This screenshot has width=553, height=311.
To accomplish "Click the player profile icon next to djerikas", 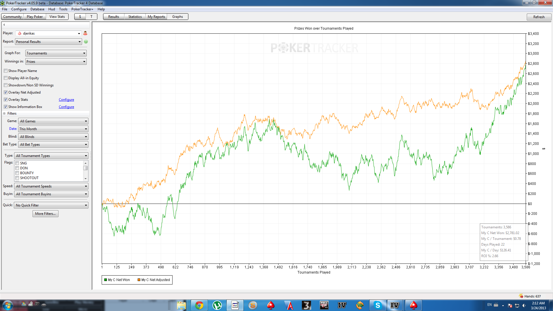I will click(85, 33).
